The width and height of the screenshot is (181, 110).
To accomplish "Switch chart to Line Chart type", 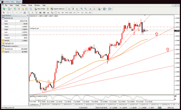I will point(77,9).
